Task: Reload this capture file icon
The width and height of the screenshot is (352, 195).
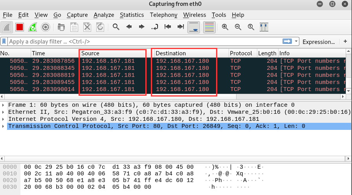Action: pyautogui.click(x=100, y=27)
